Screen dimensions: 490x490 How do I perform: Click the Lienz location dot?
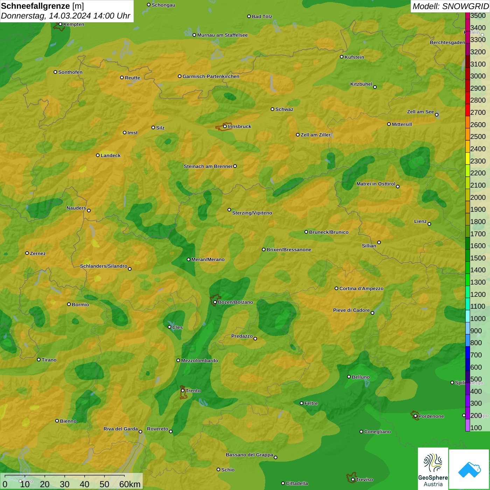tap(429, 224)
